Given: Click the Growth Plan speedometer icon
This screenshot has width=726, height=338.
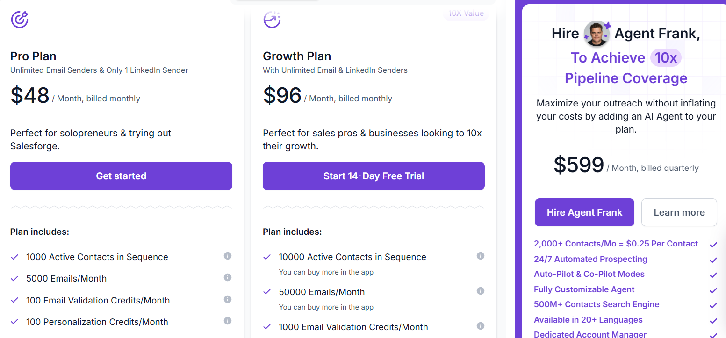Looking at the screenshot, I should coord(272,20).
